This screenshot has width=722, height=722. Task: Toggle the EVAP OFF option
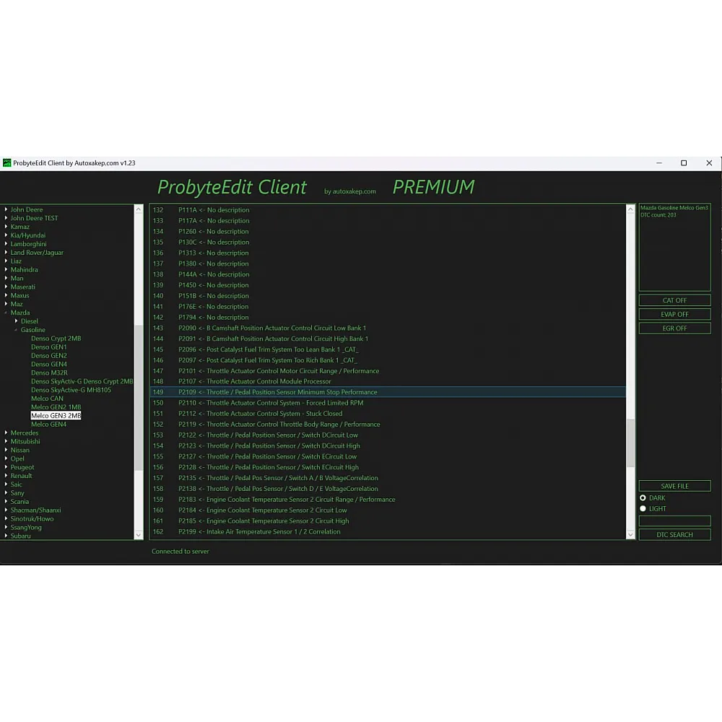674,315
